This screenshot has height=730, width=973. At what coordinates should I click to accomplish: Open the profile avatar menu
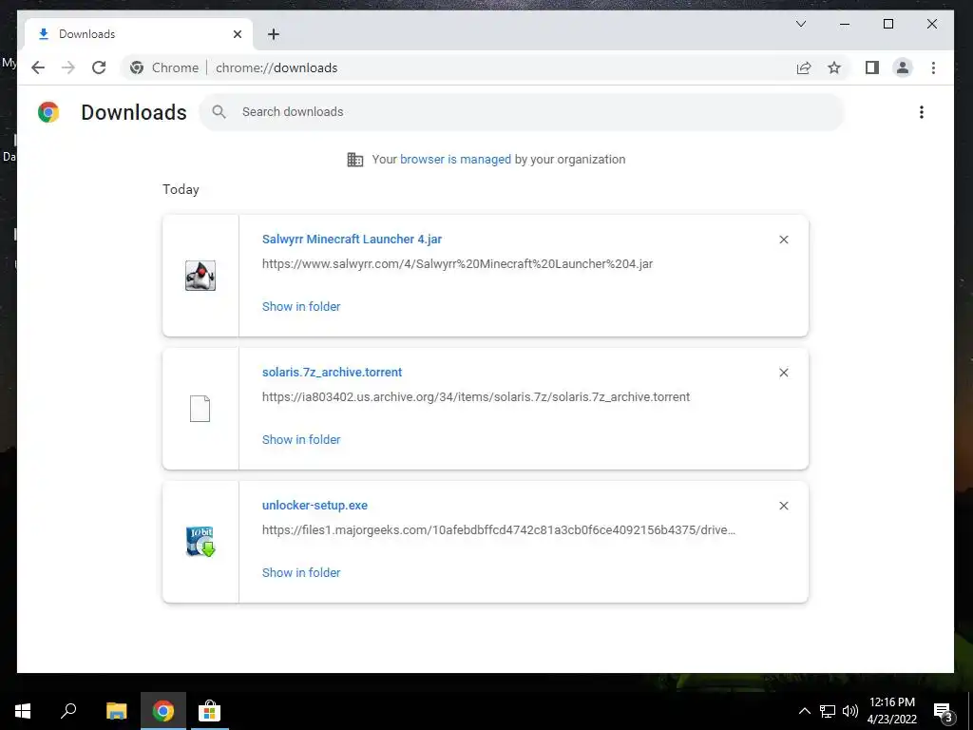[x=903, y=67]
